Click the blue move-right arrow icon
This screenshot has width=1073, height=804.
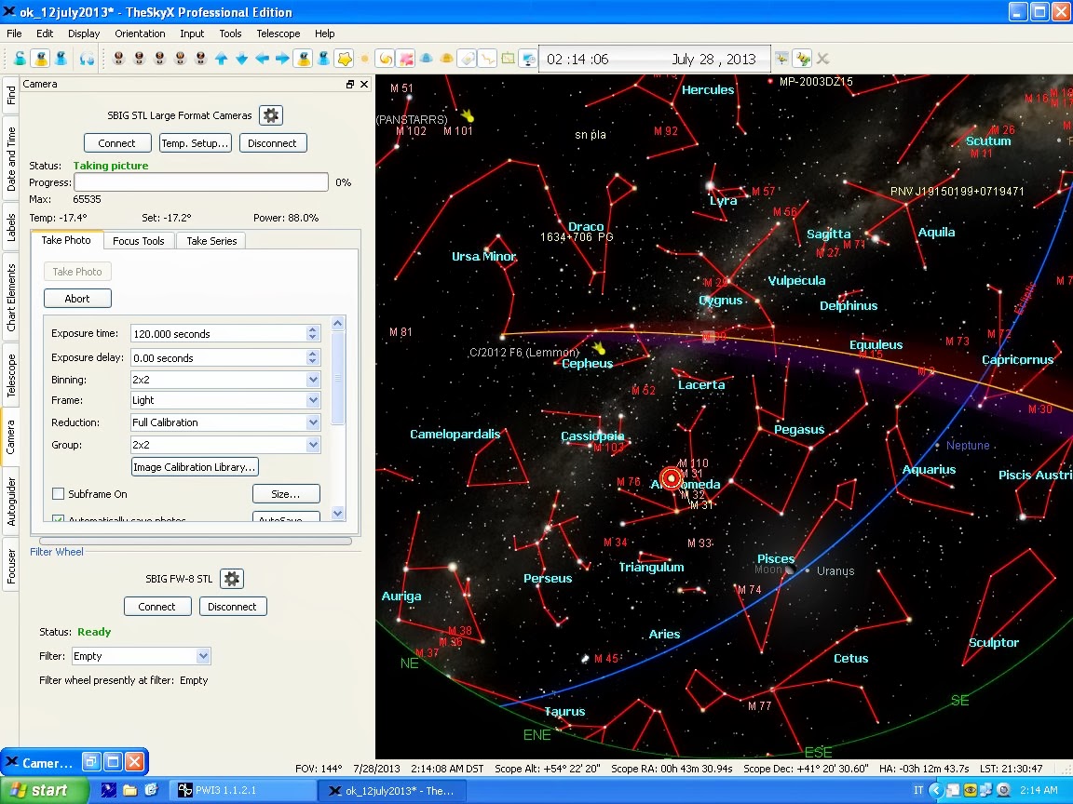[282, 59]
